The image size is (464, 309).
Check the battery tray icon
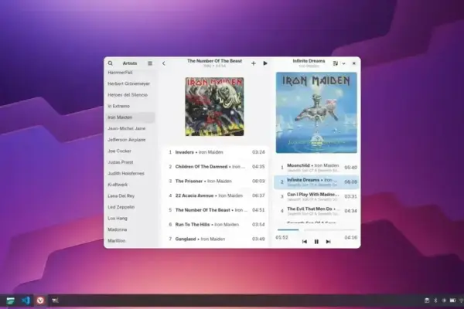[x=452, y=301]
